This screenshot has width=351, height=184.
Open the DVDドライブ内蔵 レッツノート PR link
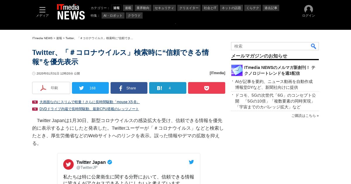pyautogui.click(x=89, y=109)
